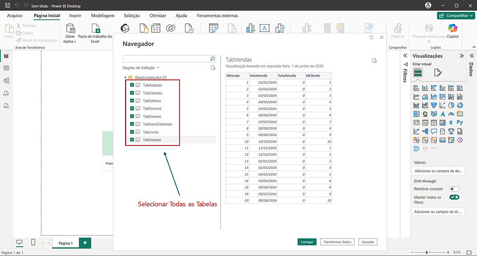The height and width of the screenshot is (256, 477).
Task: Open the Ferramentas externas tab
Action: pyautogui.click(x=217, y=16)
